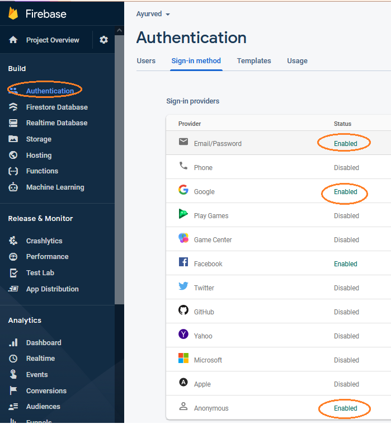Open the Ayurved project dropdown
The height and width of the screenshot is (433, 391).
[153, 14]
